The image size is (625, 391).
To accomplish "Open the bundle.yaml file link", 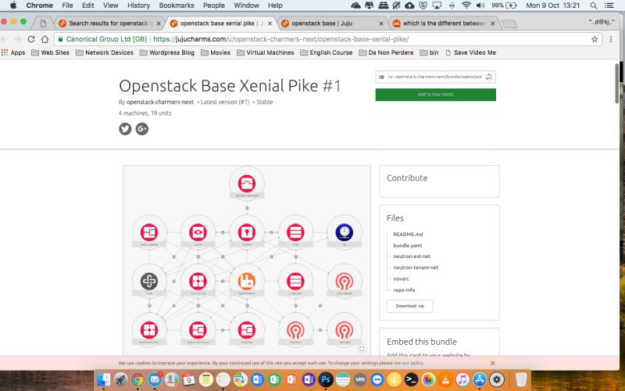I will click(407, 246).
